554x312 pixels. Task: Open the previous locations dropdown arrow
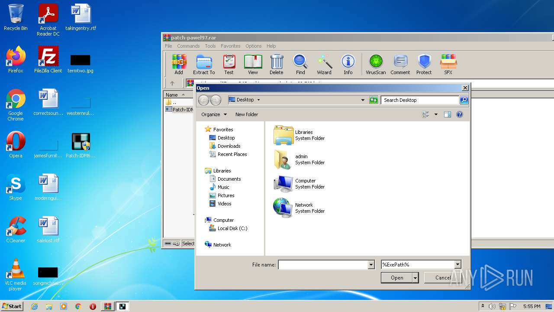[x=363, y=100]
